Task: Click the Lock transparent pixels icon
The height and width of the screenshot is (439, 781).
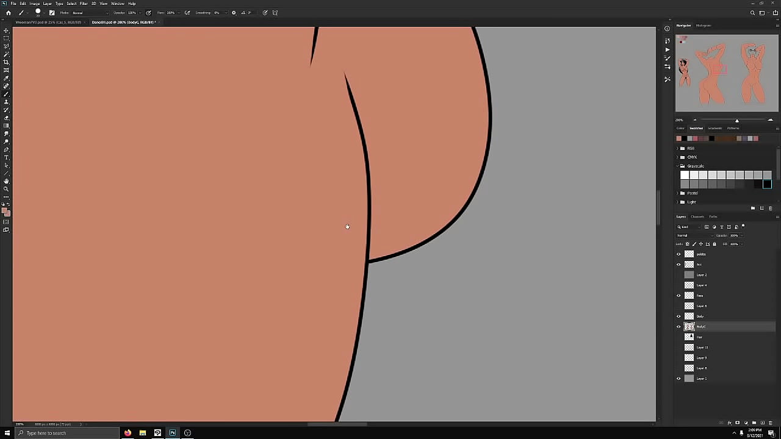Action: 687,244
